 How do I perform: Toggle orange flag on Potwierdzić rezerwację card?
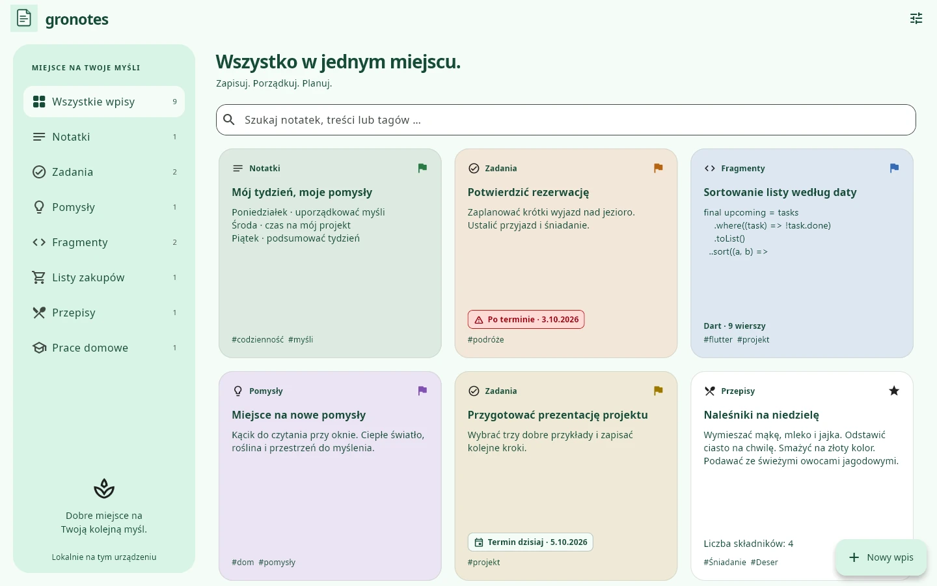658,168
